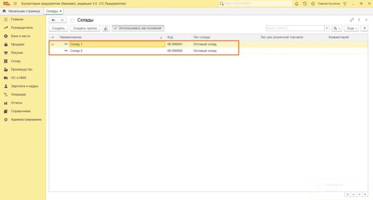Add Склады to favorites with star
The height and width of the screenshot is (200, 373).
[72, 20]
